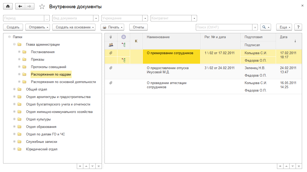Click the people icon column header

coord(111,45)
